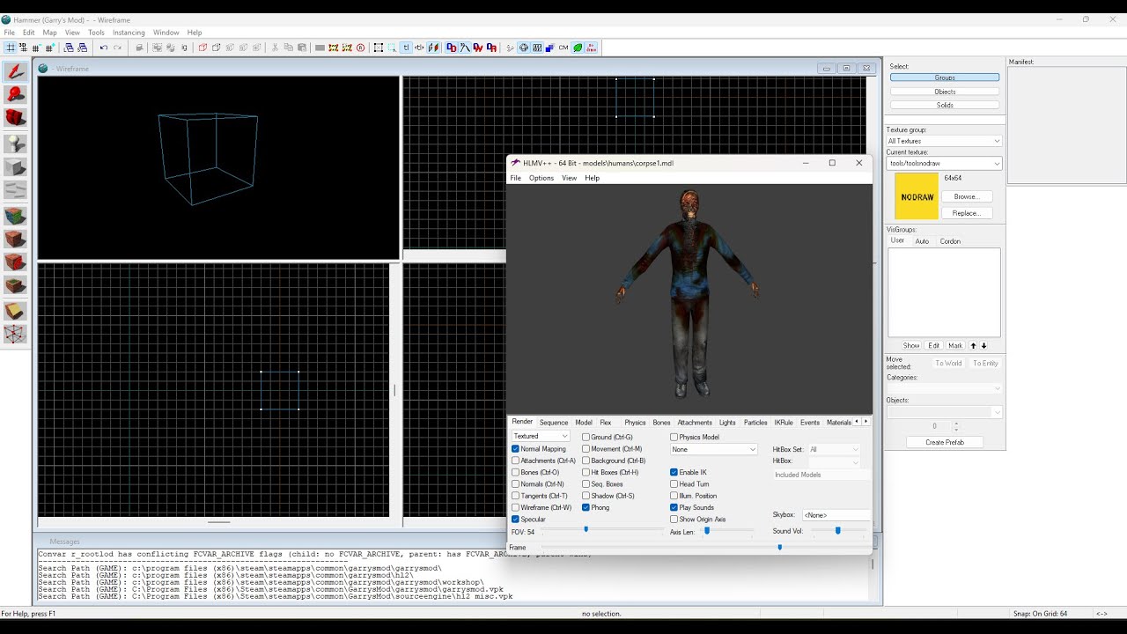Open the Textured render mode dropdown

click(541, 436)
